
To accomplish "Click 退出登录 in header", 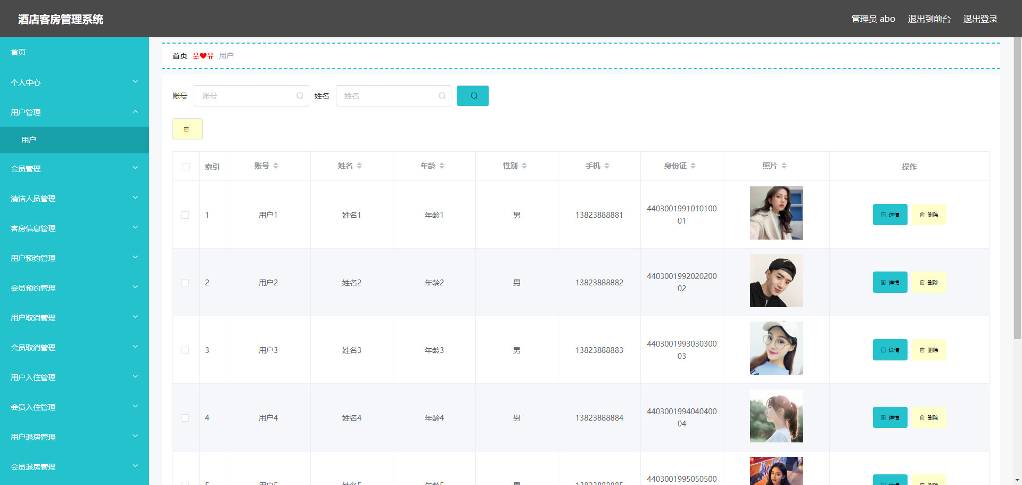I will (x=980, y=19).
